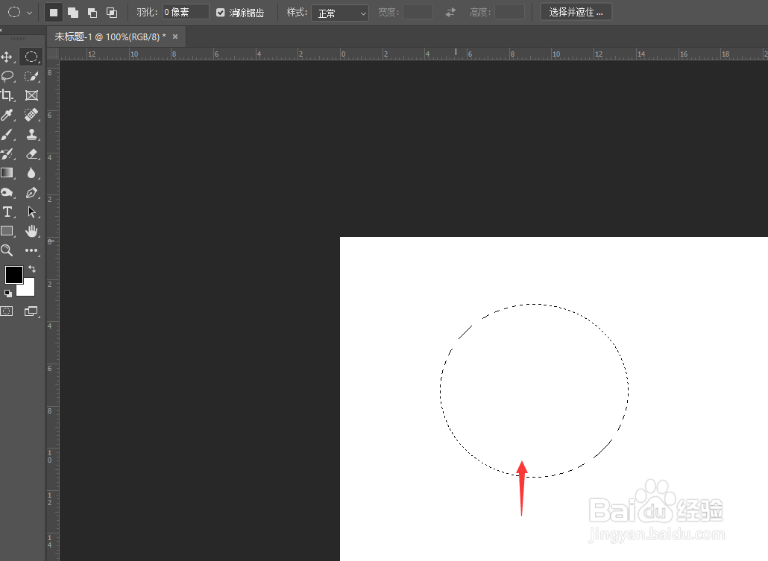The image size is (768, 561).
Task: Select the Elliptical Marquee tool
Action: (31, 57)
